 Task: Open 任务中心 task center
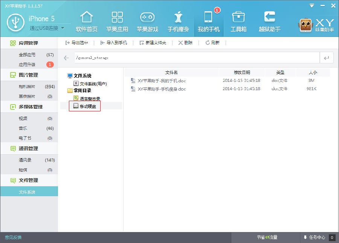pyautogui.click(x=315, y=237)
